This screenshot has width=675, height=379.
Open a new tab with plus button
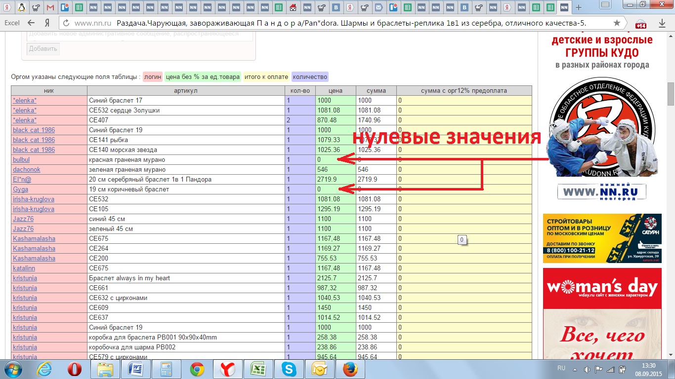[x=579, y=7]
